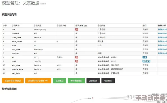
Task: Click the NULL default in update_time row
Action: click(x=59, y=69)
